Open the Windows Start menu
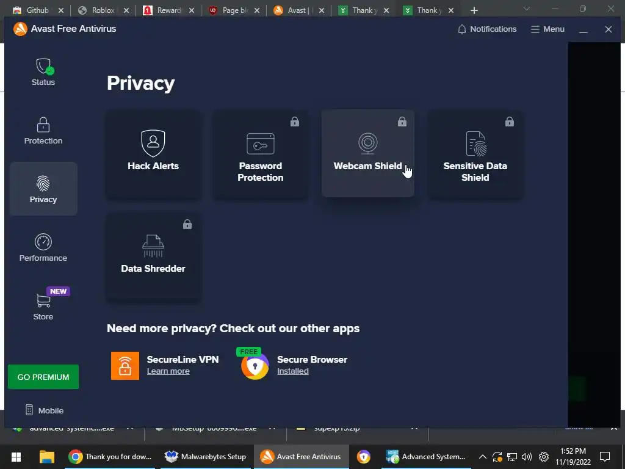This screenshot has width=625, height=469. coord(16,457)
